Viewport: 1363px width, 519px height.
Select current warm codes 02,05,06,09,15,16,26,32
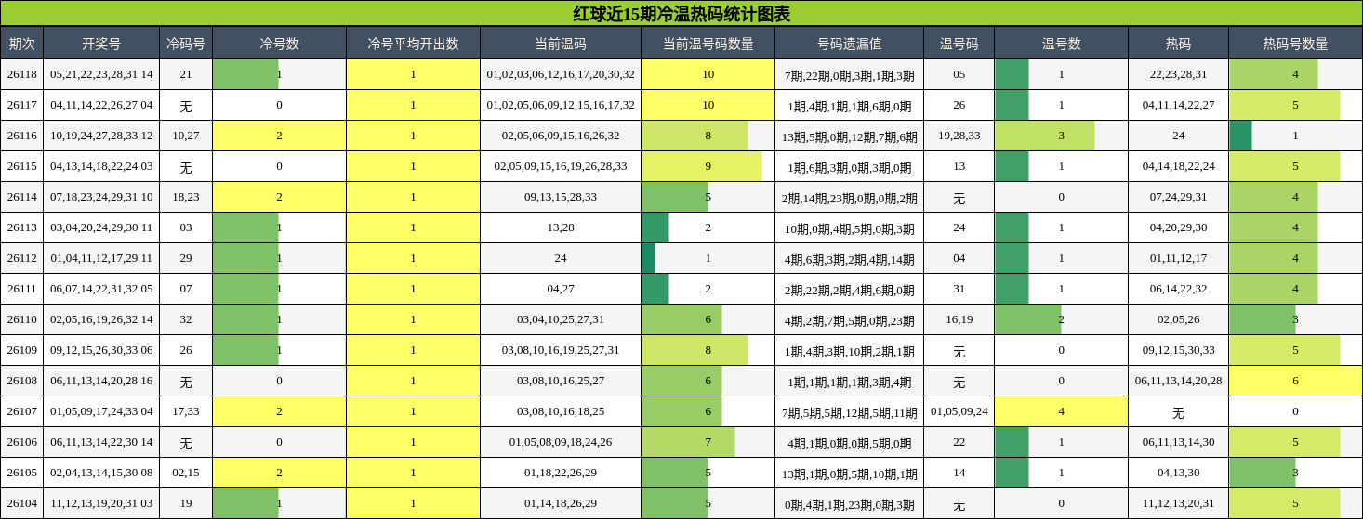561,136
